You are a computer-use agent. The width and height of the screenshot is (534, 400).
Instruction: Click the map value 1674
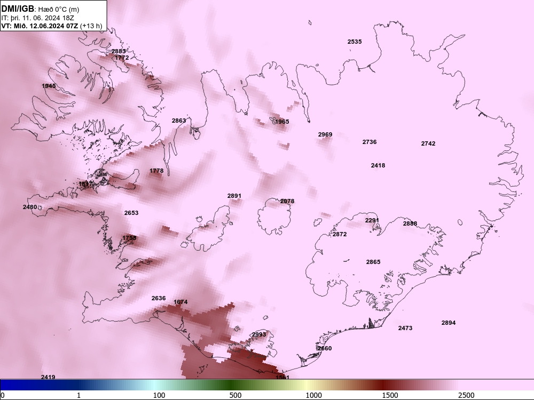[180, 302]
